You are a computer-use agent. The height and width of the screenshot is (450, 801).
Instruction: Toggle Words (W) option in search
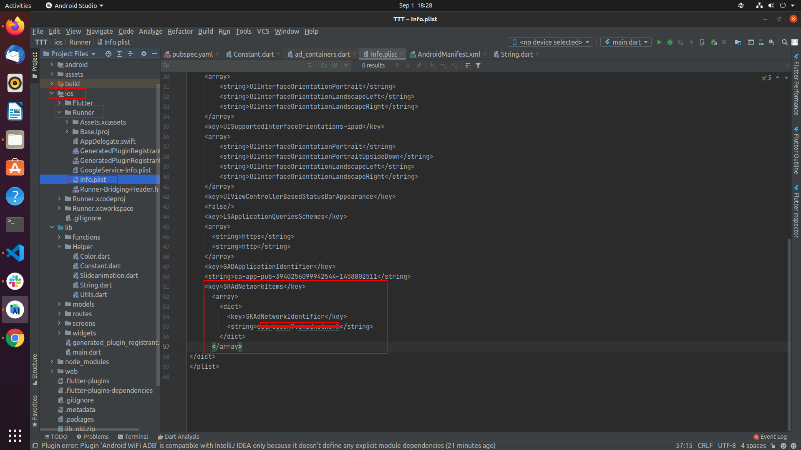tap(335, 65)
